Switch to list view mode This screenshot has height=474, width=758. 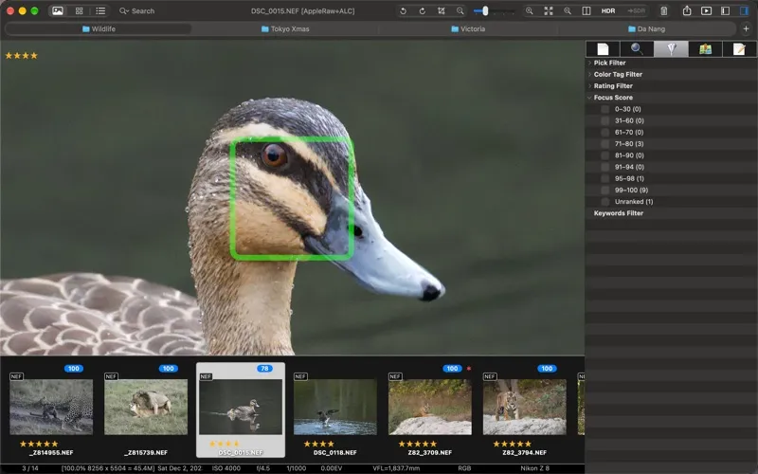coord(100,10)
